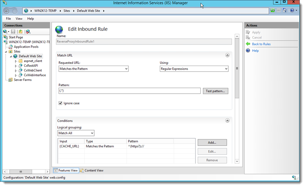Select the CxWebInterface application
The width and height of the screenshot is (305, 187).
pyautogui.click(x=35, y=75)
